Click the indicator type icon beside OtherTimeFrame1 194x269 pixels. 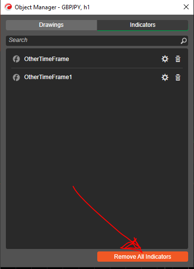point(16,77)
